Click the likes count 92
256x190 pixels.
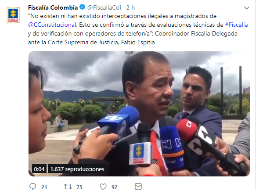pyautogui.click(x=115, y=187)
